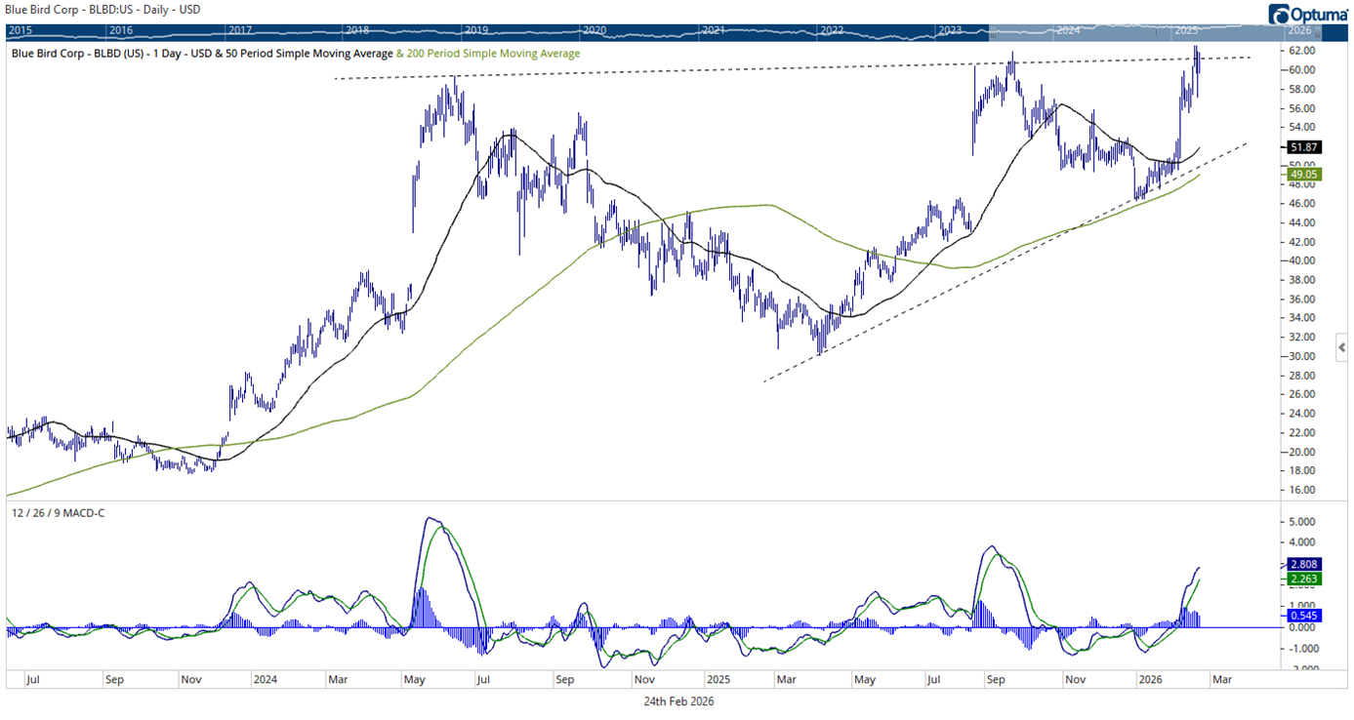The image size is (1354, 720).
Task: Select 2021 in the overview timeline bar
Action: (x=713, y=31)
